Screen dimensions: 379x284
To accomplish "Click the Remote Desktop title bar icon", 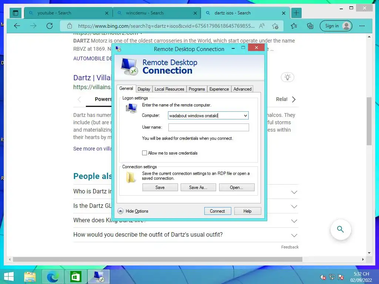I will coord(118,49).
